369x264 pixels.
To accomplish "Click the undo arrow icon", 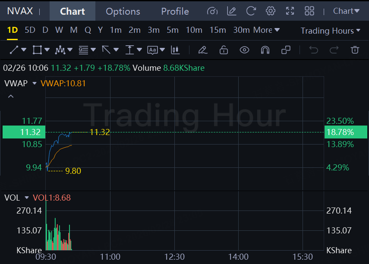I will [313, 50].
